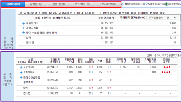This screenshot has width=182, height=102.
Task: Click the Excel 자료받기 download icon
Action: point(167,4)
